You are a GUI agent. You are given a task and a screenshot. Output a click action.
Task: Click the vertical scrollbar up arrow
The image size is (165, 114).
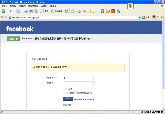tap(163, 22)
